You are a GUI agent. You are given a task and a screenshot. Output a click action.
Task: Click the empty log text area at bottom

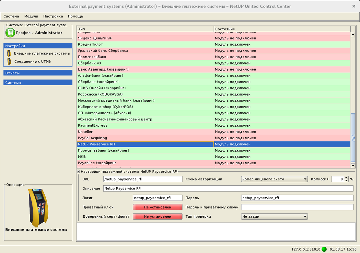pos(216,231)
